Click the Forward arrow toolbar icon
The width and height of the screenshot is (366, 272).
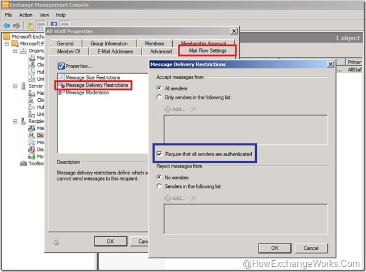click(16, 26)
